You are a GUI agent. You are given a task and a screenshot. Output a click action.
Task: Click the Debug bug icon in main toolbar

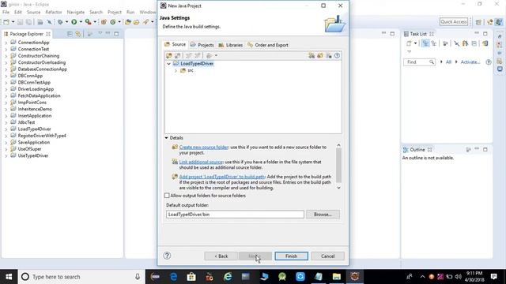click(x=60, y=22)
